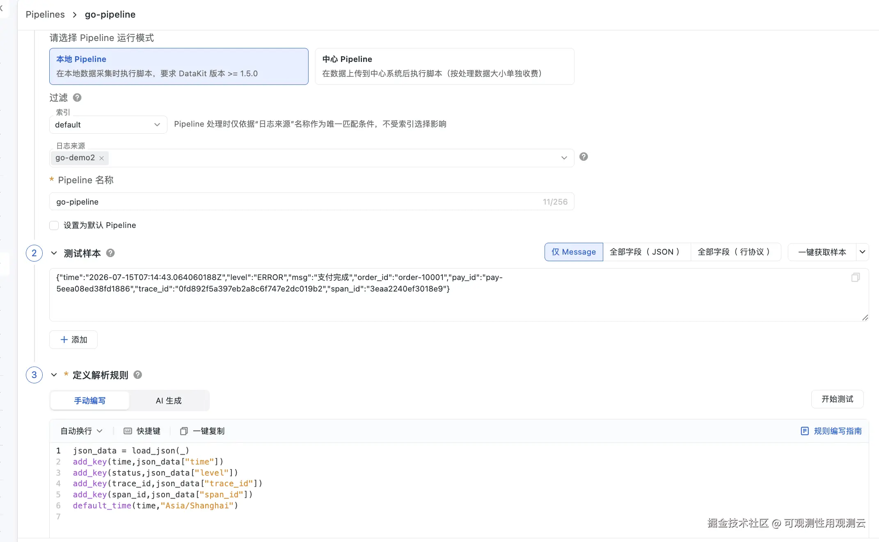Image resolution: width=879 pixels, height=542 pixels.
Task: Open the 自动换行 dropdown
Action: 81,431
